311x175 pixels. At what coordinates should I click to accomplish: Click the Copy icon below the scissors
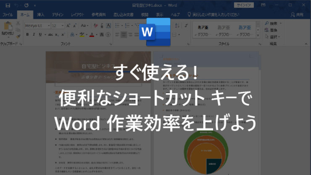[x=18, y=30]
